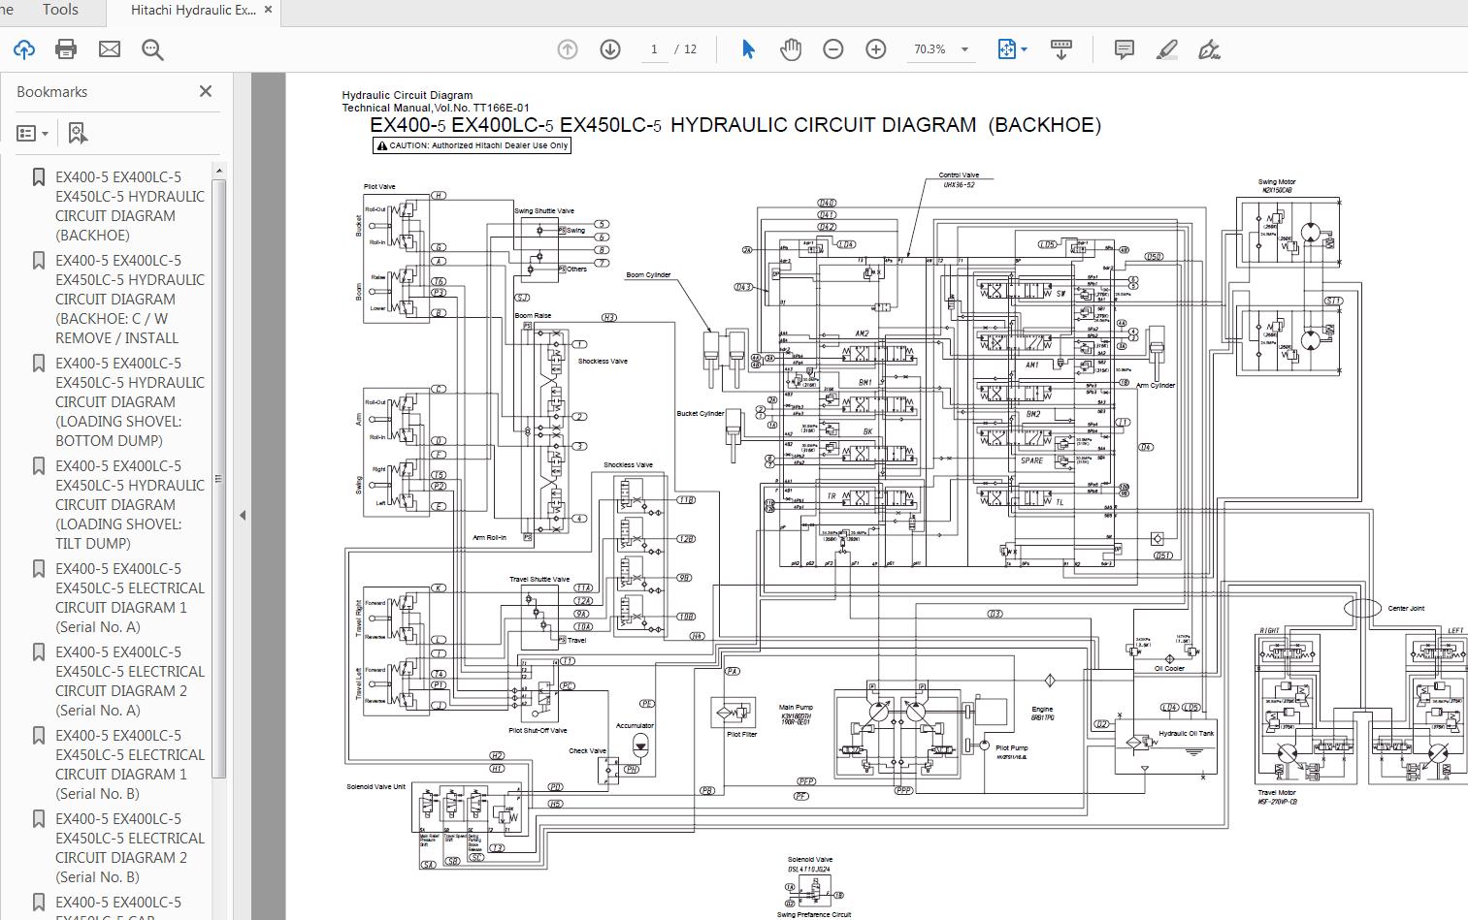The image size is (1468, 920).
Task: Open the bookmarks options list dropdown
Action: coord(33,133)
